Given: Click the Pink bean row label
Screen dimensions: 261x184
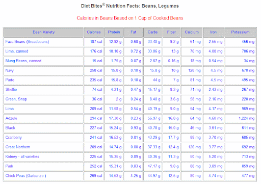Looking at the screenshot, I should pos(9,166).
